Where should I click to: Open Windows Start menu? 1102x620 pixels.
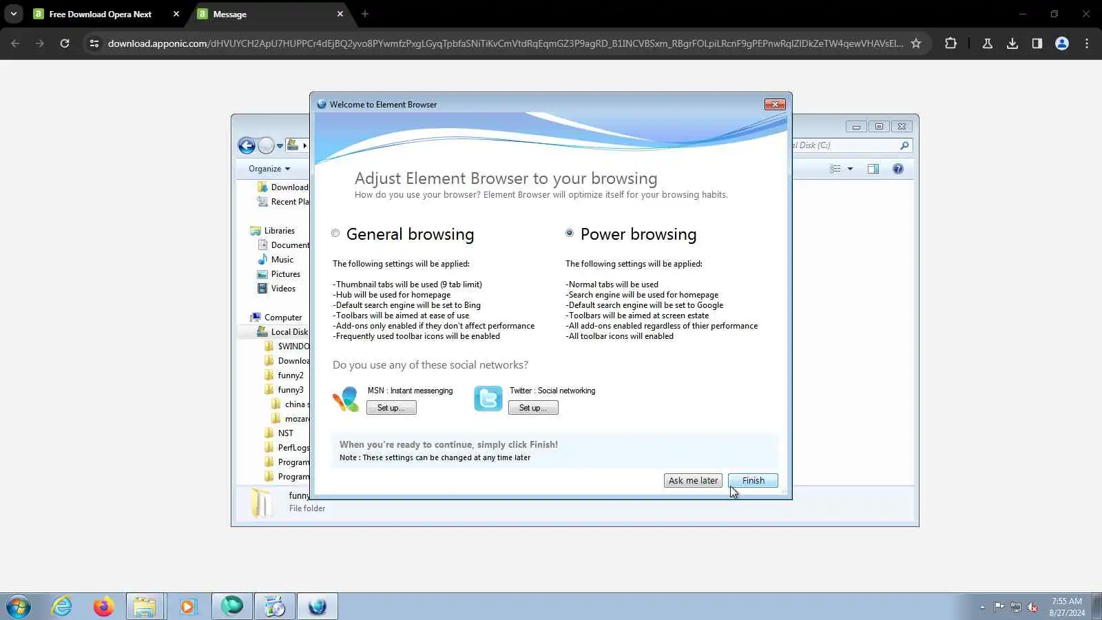click(x=19, y=606)
